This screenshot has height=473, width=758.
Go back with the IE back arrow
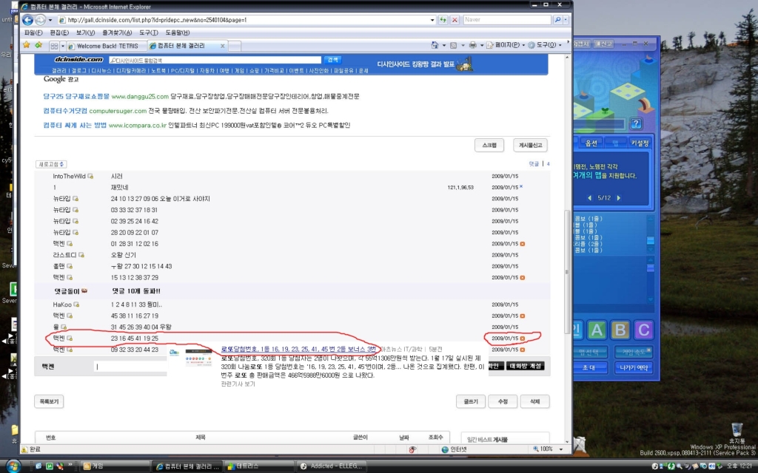(x=27, y=20)
